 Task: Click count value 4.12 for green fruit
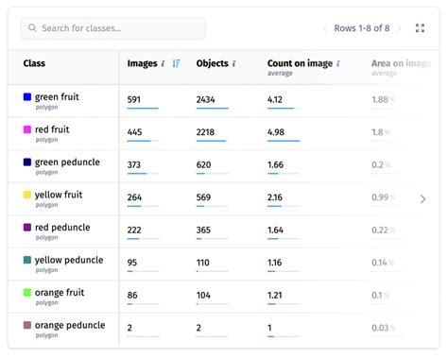(275, 99)
